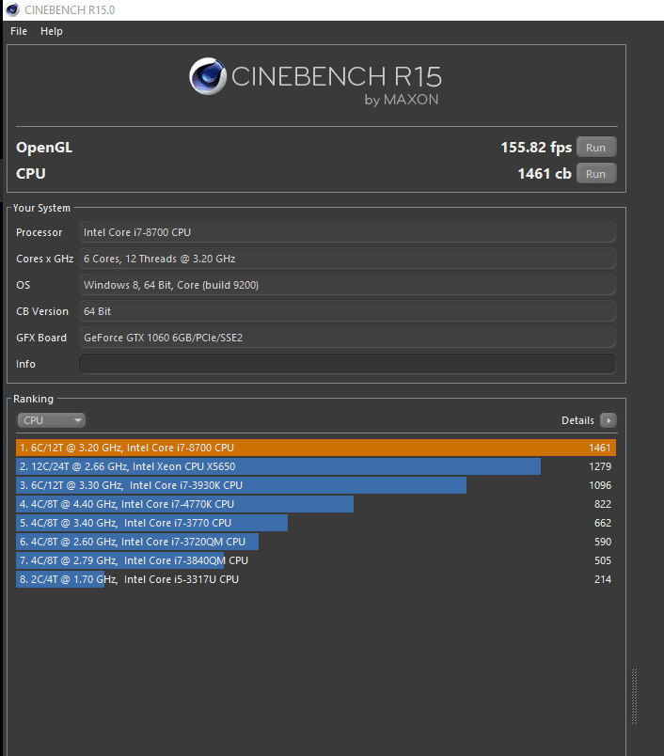This screenshot has height=756, width=664.
Task: Click the OS field showing Windows 8
Action: coord(347,285)
